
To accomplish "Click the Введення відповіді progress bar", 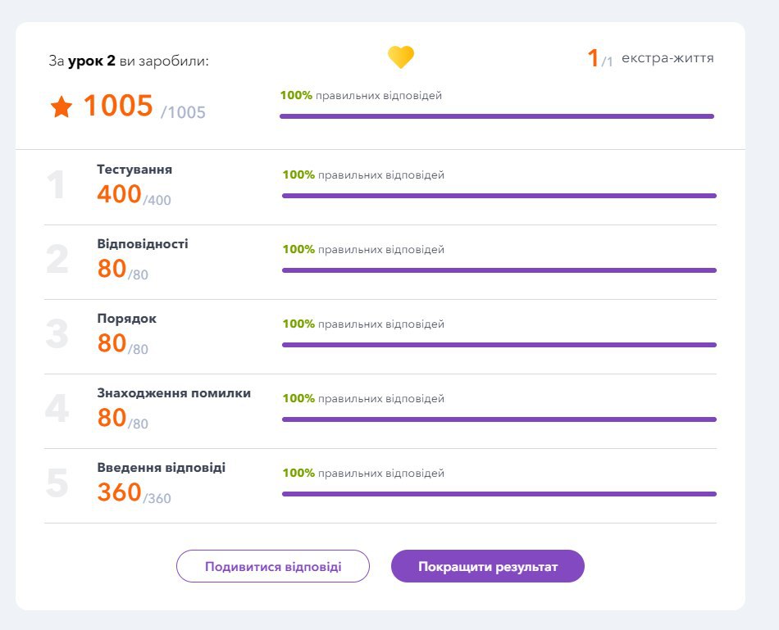I will [x=499, y=494].
